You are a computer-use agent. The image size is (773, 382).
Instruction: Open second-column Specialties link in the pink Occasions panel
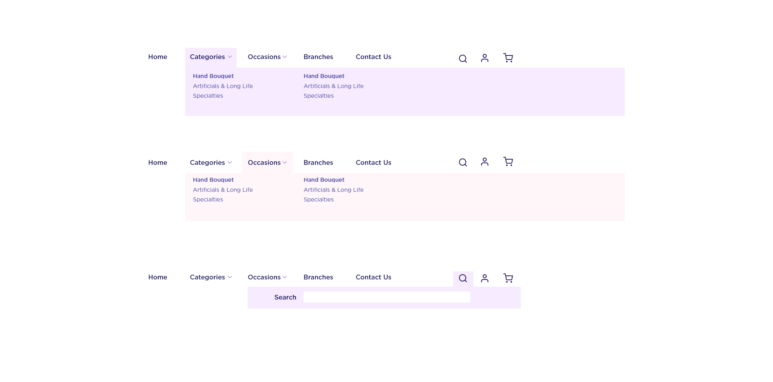coord(318,199)
